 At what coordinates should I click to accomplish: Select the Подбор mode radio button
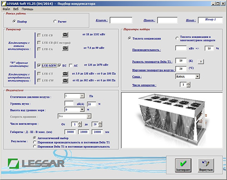(14, 21)
